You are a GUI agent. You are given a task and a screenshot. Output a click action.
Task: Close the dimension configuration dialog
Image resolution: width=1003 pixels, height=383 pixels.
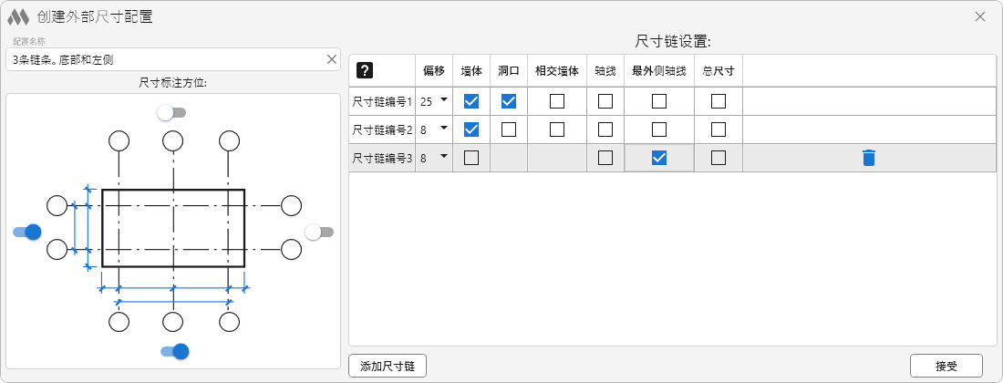[980, 16]
